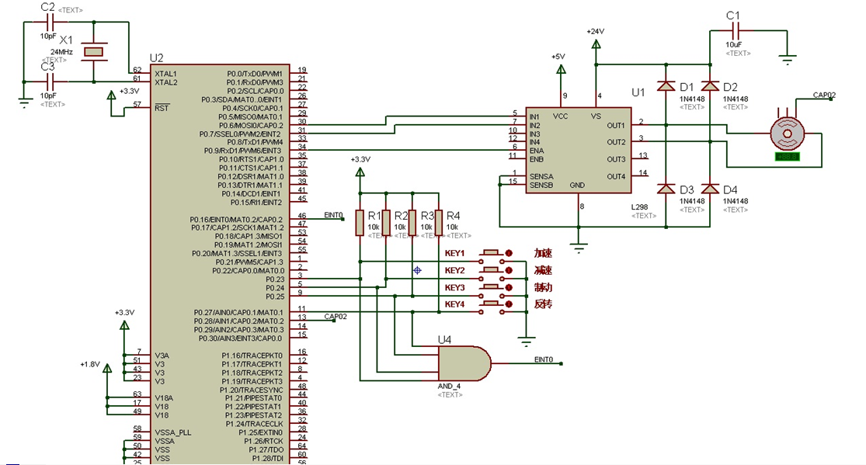The height and width of the screenshot is (465, 866).
Task: Click the AND_4 part name text
Action: point(449,386)
